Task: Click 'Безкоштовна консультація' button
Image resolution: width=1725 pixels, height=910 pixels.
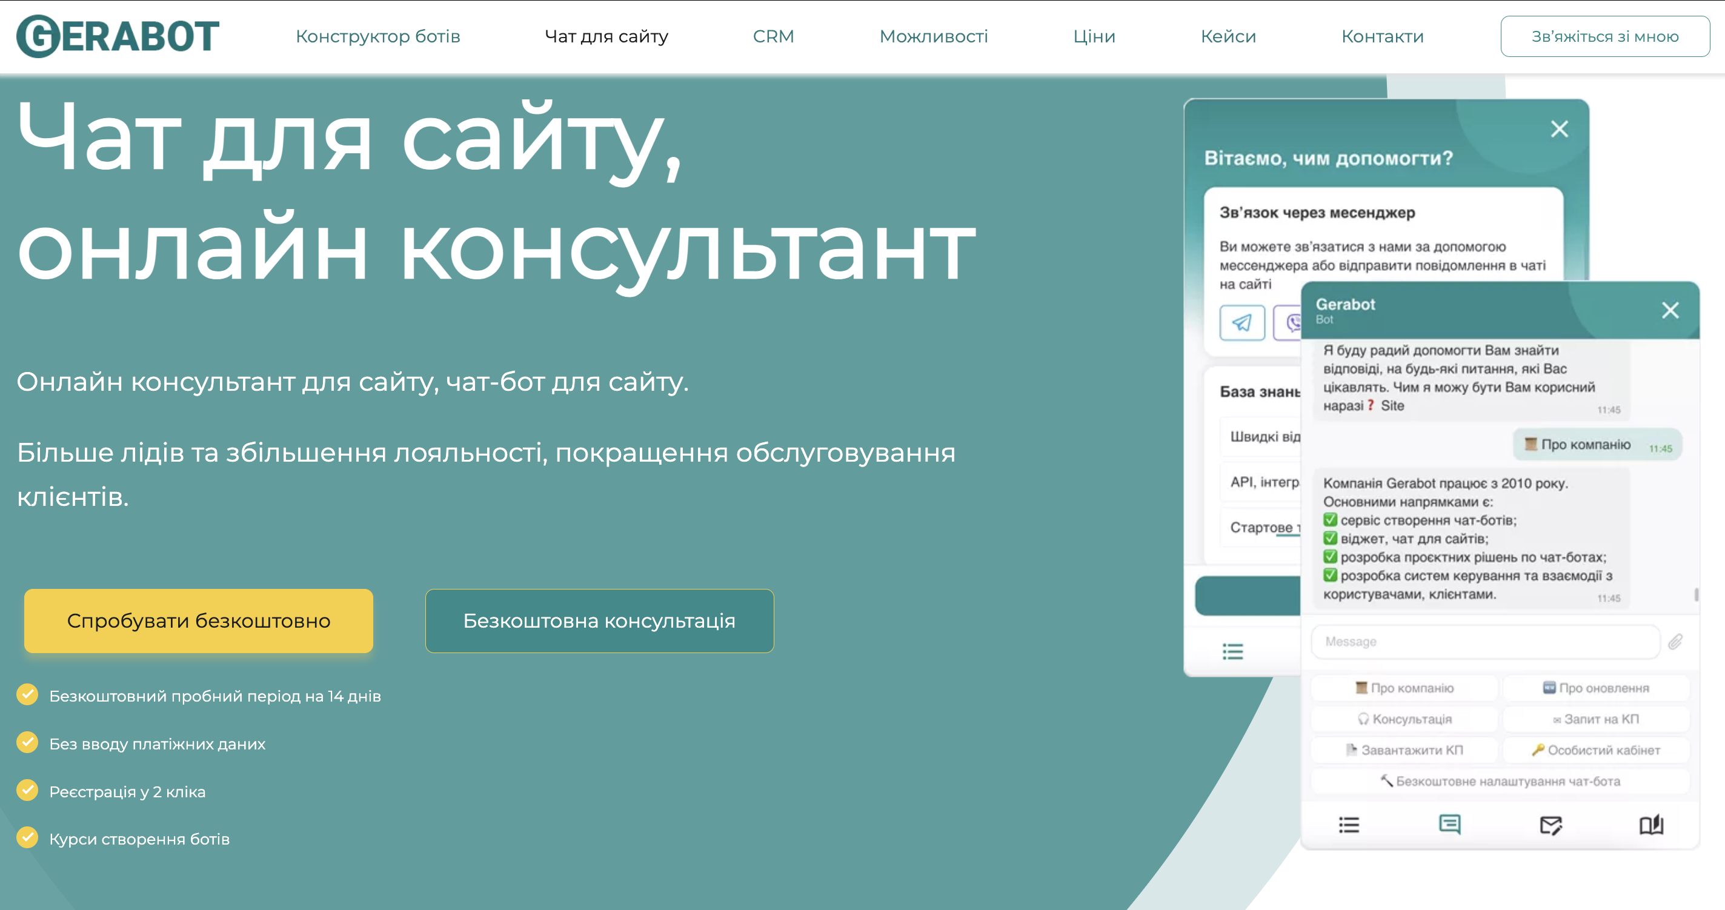Action: tap(599, 621)
